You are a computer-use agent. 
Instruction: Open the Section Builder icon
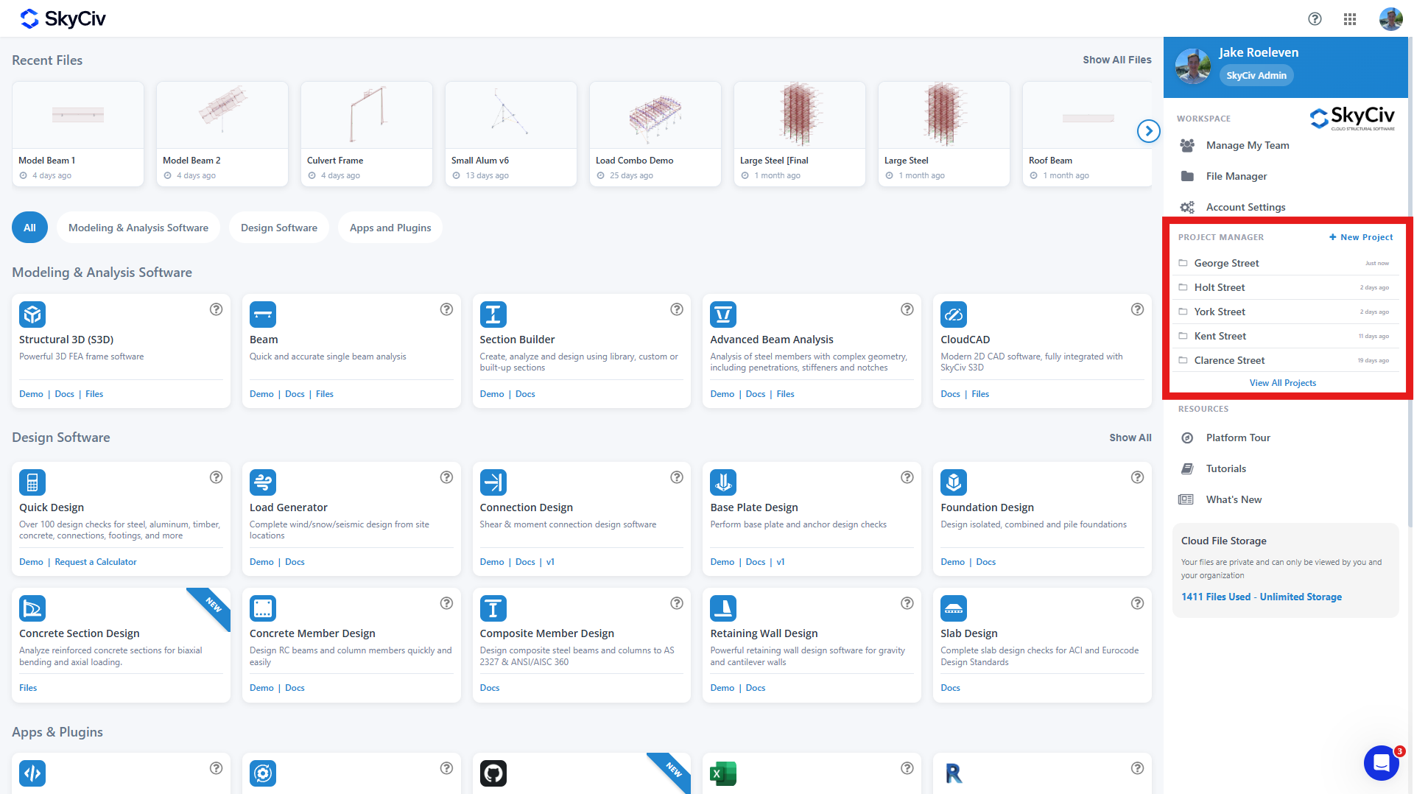(x=493, y=315)
